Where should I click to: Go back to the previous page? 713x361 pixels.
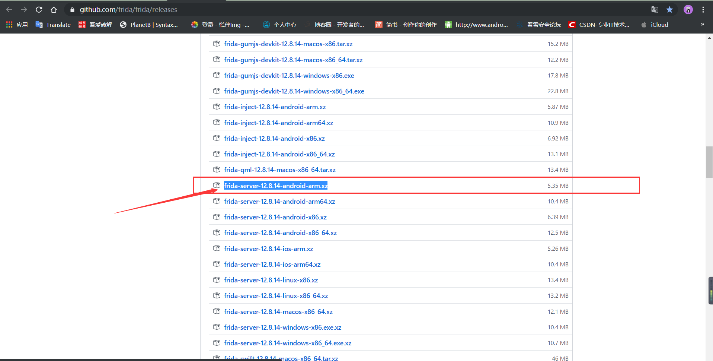[x=9, y=10]
